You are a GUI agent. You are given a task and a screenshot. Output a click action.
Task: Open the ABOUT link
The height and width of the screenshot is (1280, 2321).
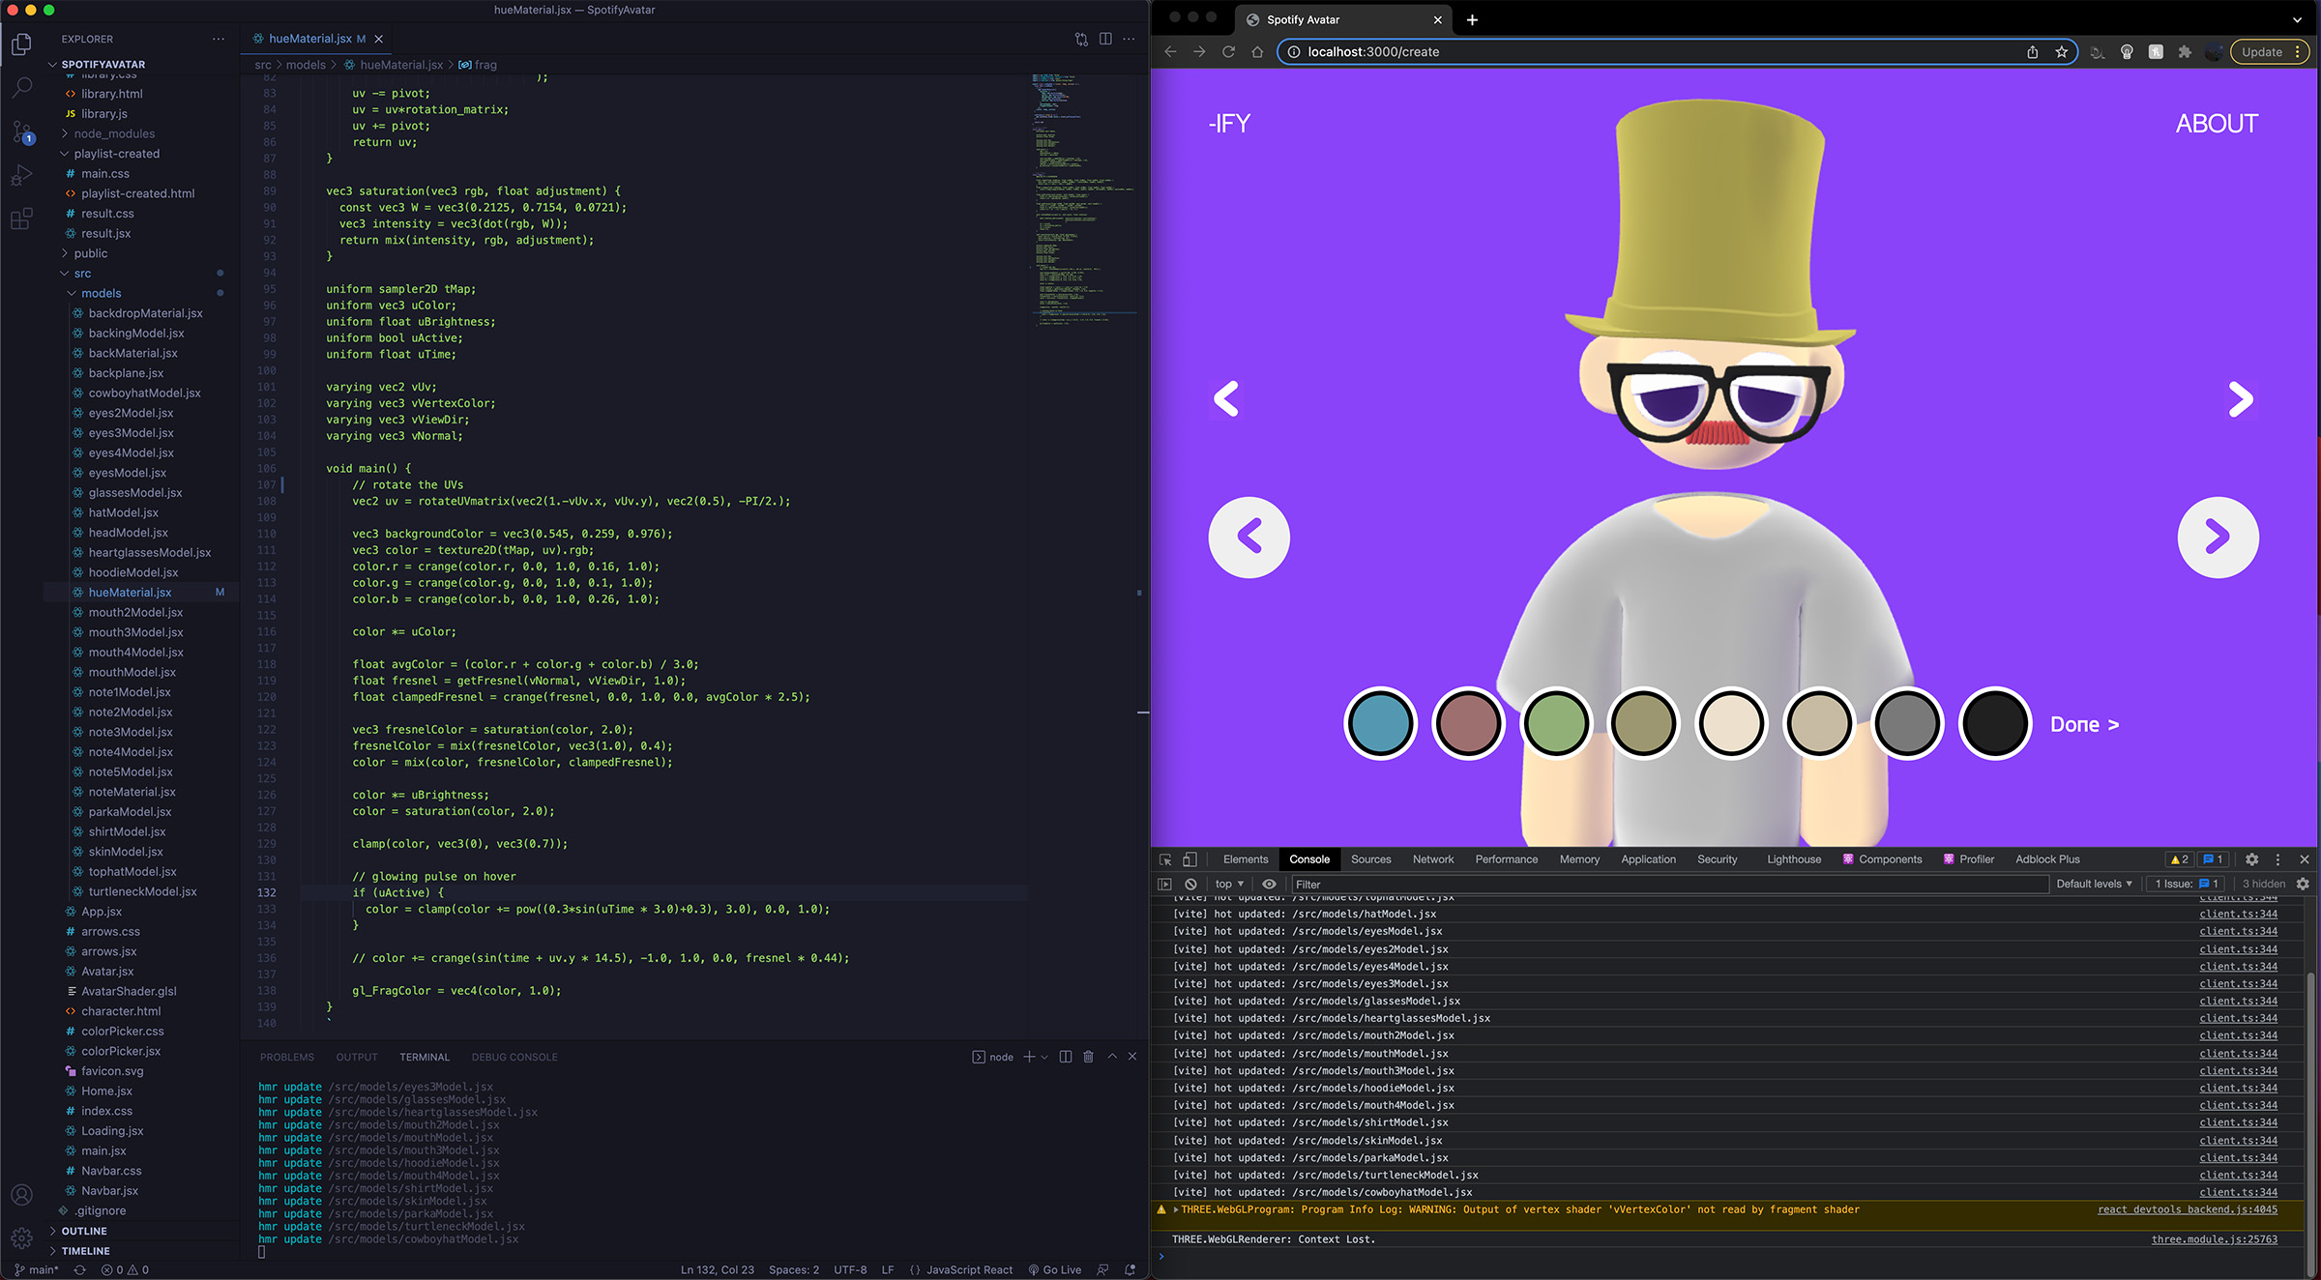(2218, 124)
